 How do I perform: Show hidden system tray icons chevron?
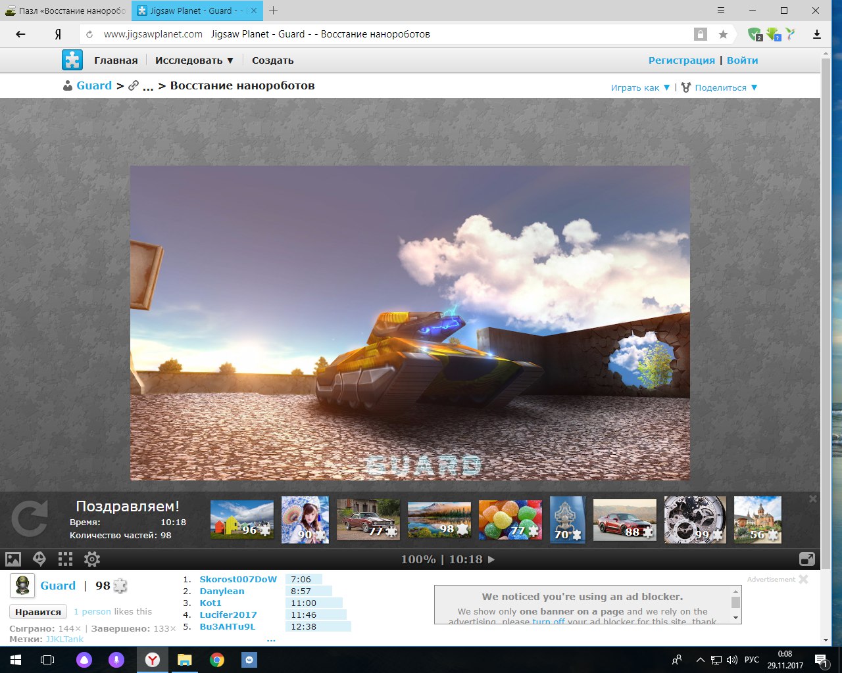pyautogui.click(x=700, y=660)
